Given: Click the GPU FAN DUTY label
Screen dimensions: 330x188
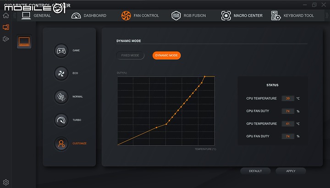Looking at the screenshot, I should [x=258, y=136].
